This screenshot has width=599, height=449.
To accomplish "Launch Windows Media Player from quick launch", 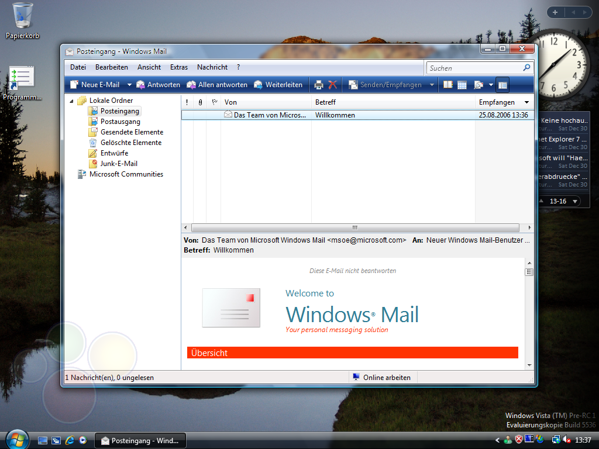I will click(x=83, y=441).
